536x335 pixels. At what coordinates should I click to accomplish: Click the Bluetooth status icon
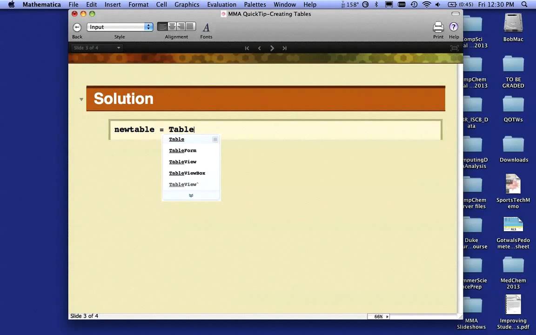click(x=376, y=5)
